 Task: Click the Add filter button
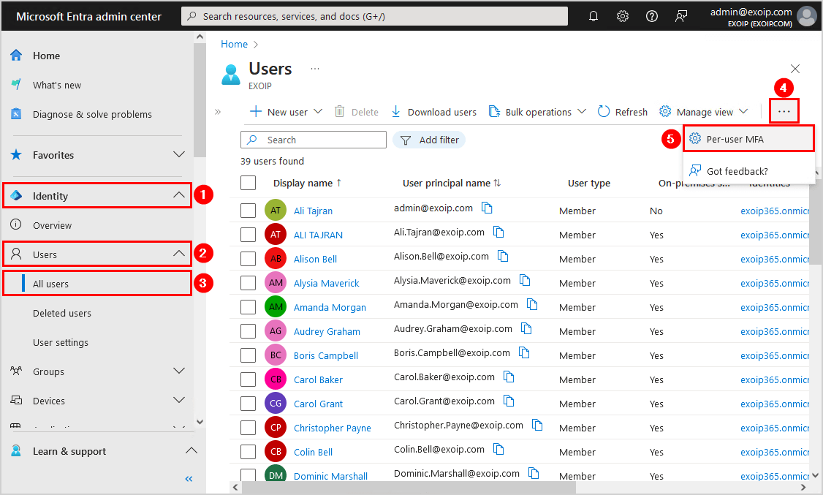click(x=429, y=140)
